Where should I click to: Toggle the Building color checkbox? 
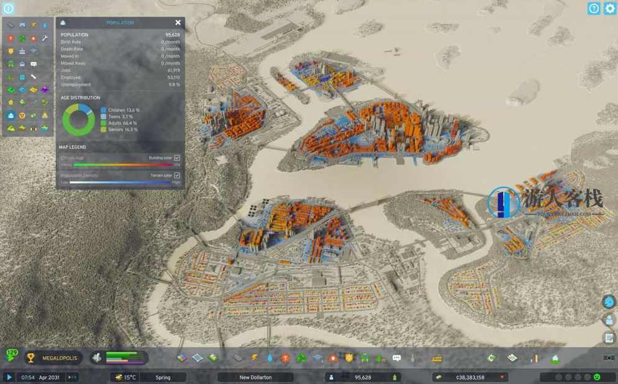point(177,158)
